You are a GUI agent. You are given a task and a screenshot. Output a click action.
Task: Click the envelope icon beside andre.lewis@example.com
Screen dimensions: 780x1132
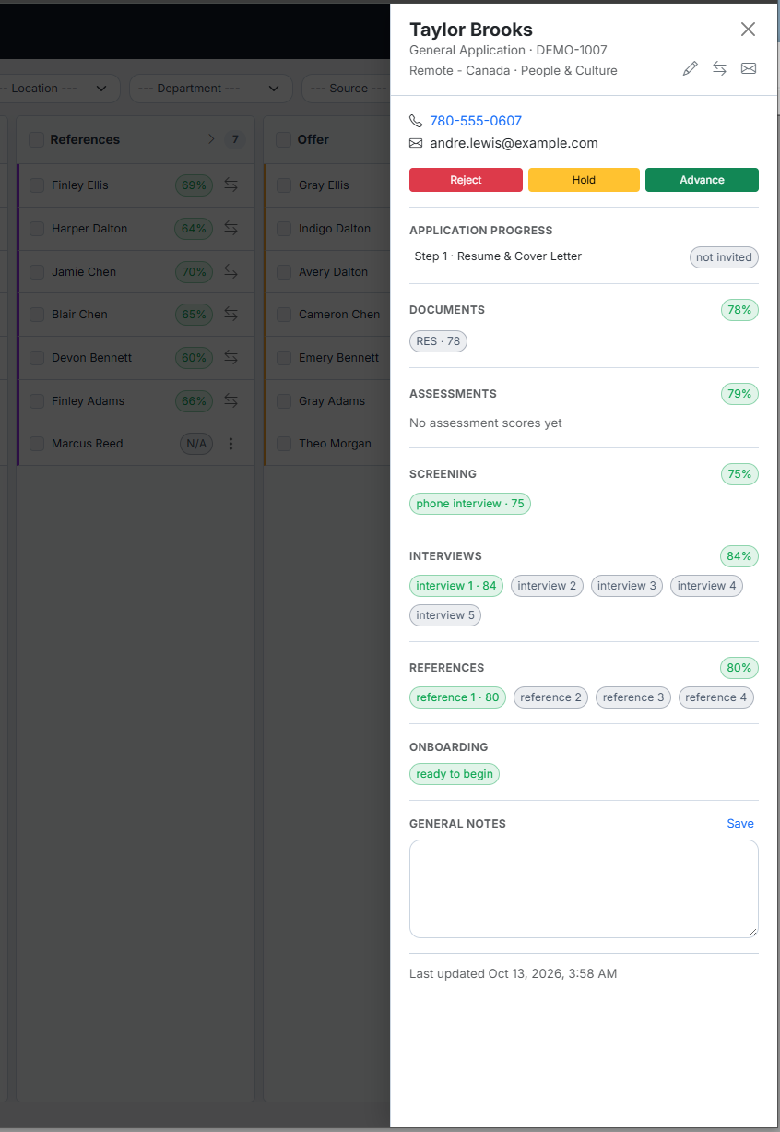(416, 143)
